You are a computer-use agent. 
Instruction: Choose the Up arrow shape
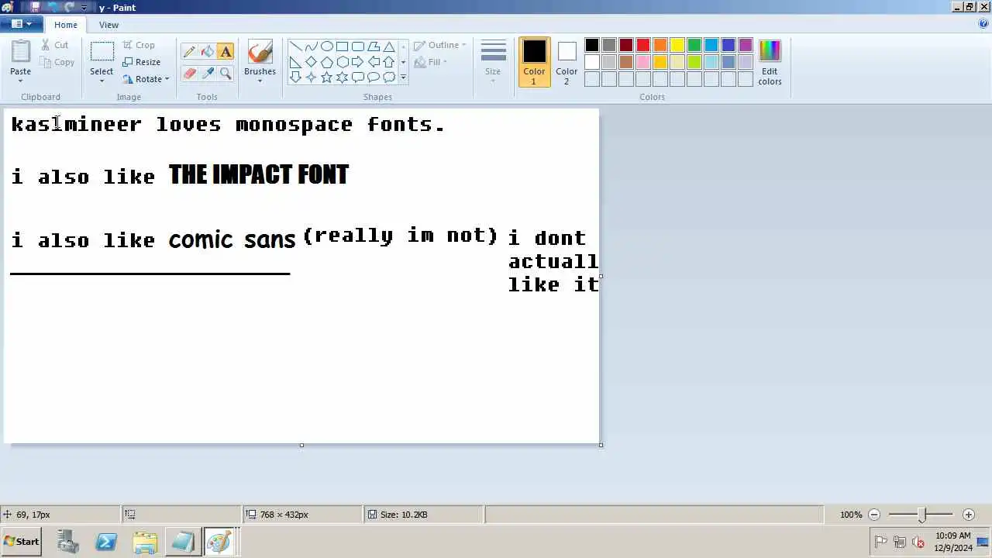pos(388,62)
